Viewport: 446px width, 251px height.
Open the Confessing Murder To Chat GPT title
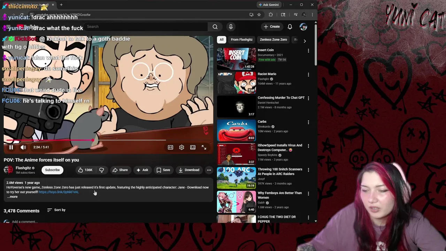coord(281,98)
